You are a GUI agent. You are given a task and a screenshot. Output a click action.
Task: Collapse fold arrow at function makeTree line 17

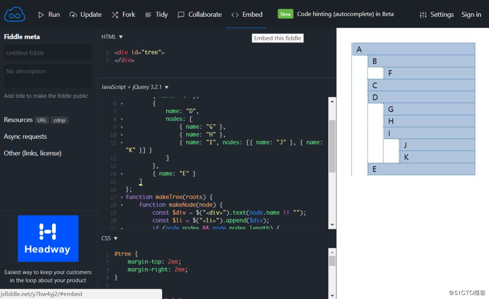click(122, 197)
